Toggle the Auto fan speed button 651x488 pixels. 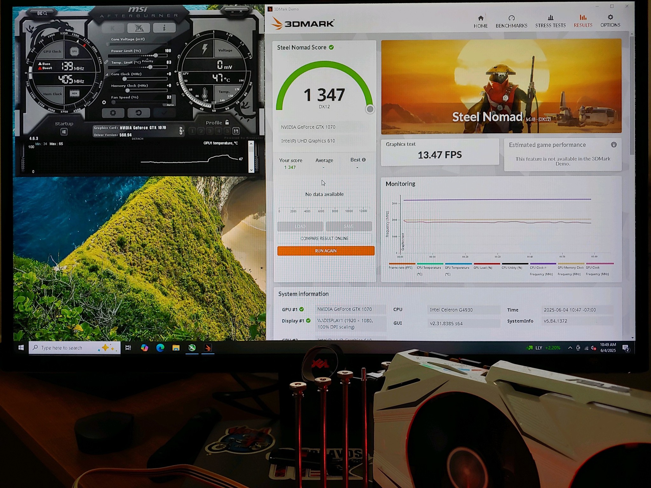170,105
